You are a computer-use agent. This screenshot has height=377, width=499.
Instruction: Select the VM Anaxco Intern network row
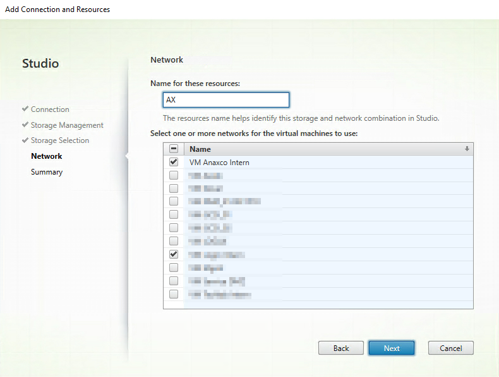[x=318, y=162]
